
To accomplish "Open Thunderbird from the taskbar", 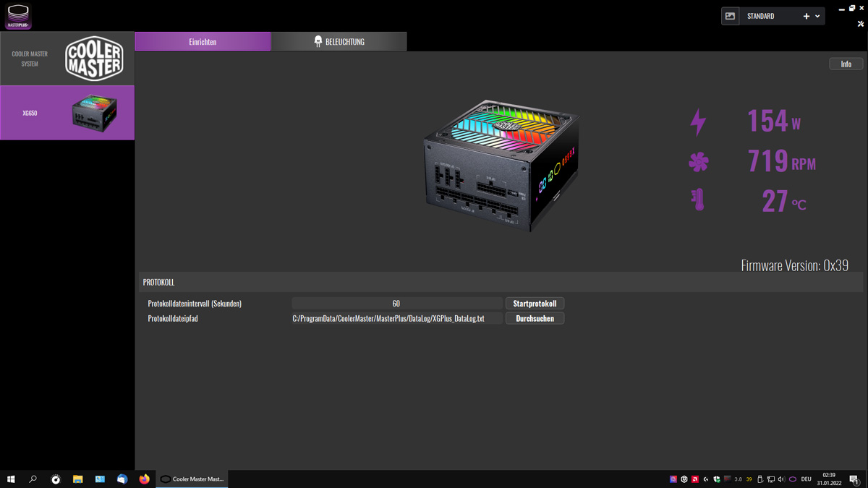I will [x=122, y=479].
